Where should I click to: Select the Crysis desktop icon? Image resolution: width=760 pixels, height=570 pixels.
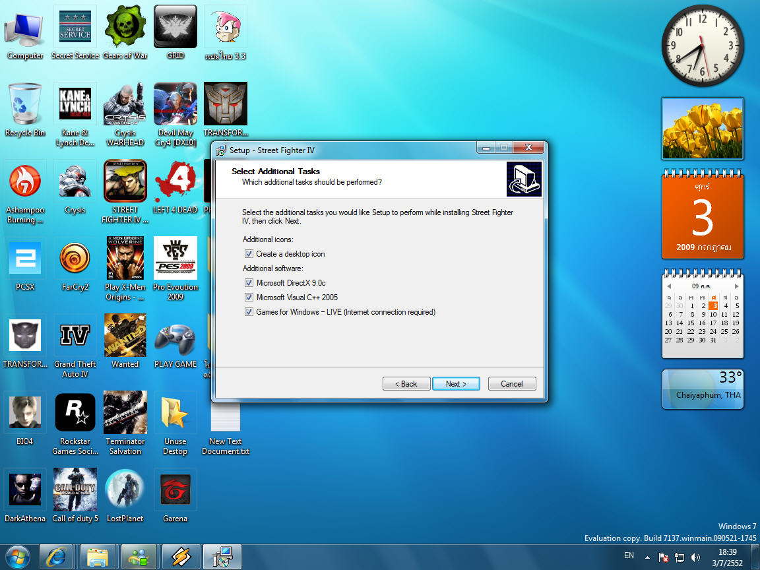point(75,187)
